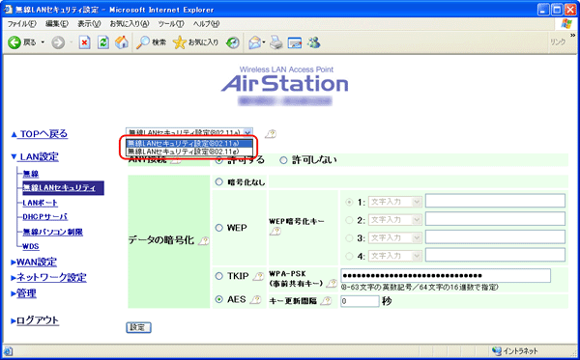Open the ヘルプ(H) menu

(206, 24)
